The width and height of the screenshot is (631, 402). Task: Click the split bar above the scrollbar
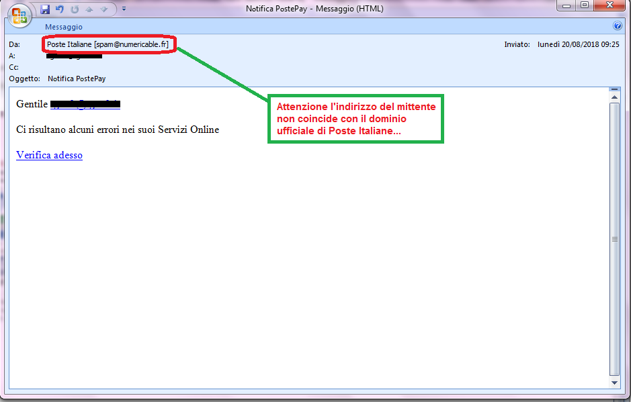[614, 89]
